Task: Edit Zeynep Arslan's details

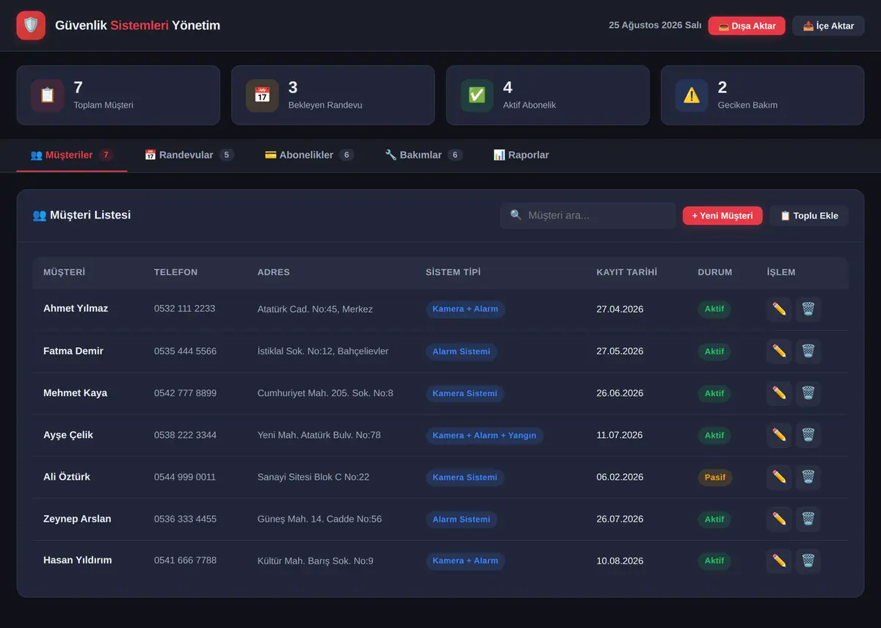Action: [x=779, y=519]
